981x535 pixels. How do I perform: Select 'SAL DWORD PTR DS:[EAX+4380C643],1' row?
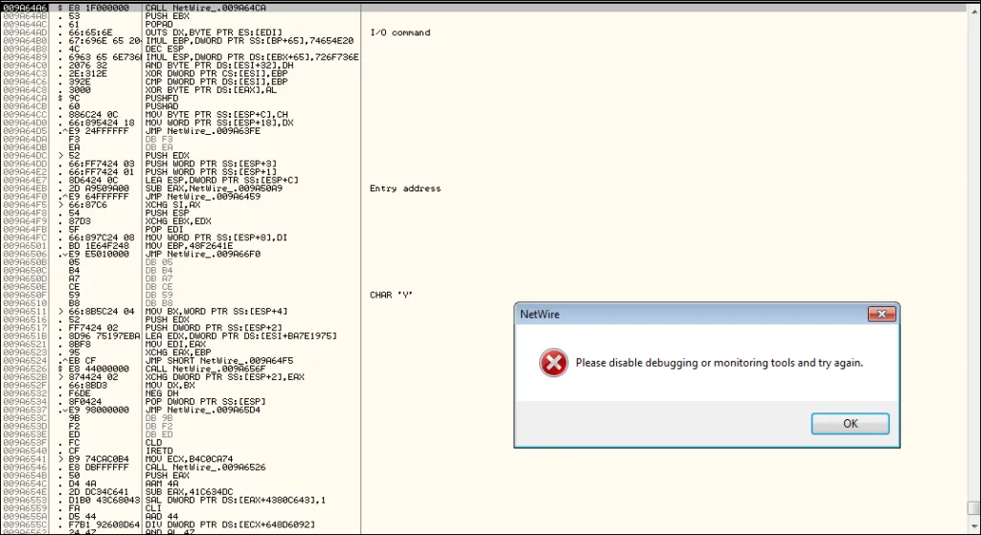click(x=235, y=500)
